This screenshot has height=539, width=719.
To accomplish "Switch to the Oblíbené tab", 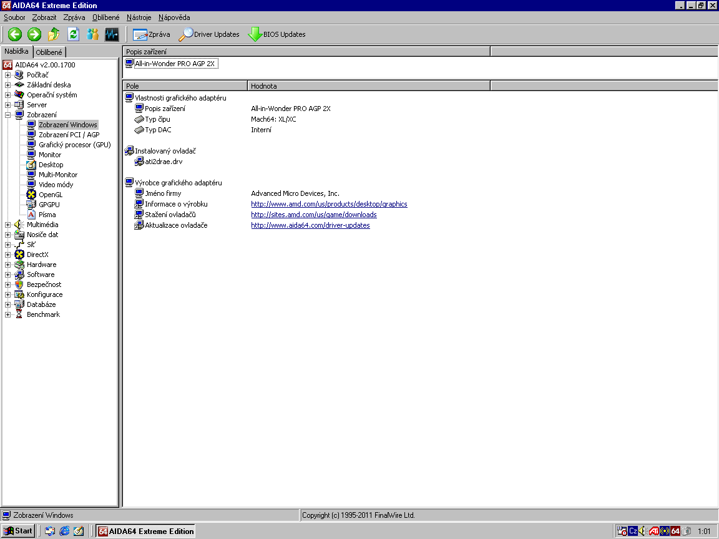I will pos(49,52).
